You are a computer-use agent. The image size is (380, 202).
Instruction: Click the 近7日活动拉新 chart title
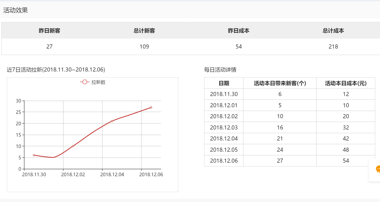(x=56, y=70)
